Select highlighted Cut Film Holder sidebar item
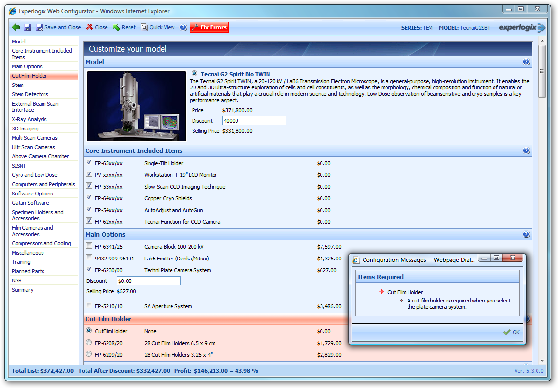The width and height of the screenshot is (558, 388). point(44,76)
